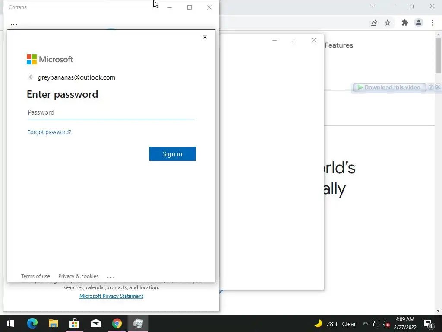The width and height of the screenshot is (442, 332).
Task: Open clock showing 4:09 AM
Action: 405,323
